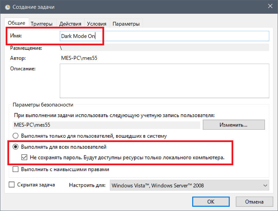Viewport: 278px width, 211px height.
Task: Open the Настроить для dropdown list
Action: click(x=189, y=185)
